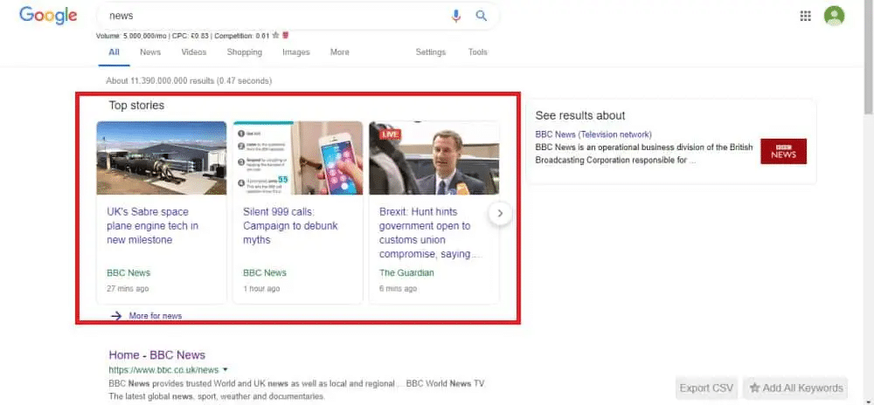Click the See results about heading

tap(580, 116)
